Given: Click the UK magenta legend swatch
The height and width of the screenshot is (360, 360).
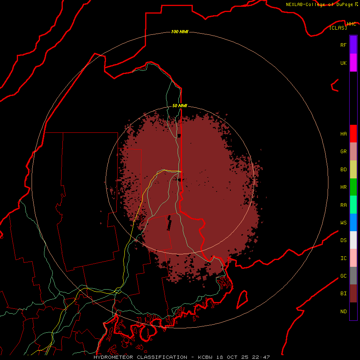Looking at the screenshot, I should tap(353, 63).
